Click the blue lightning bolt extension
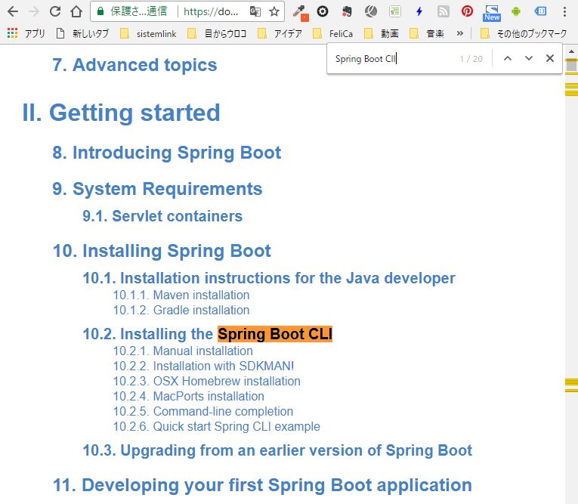 pos(419,11)
